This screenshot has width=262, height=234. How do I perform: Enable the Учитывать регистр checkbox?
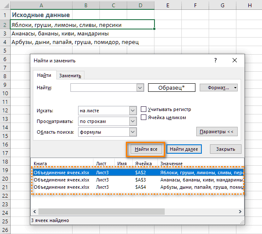point(144,109)
